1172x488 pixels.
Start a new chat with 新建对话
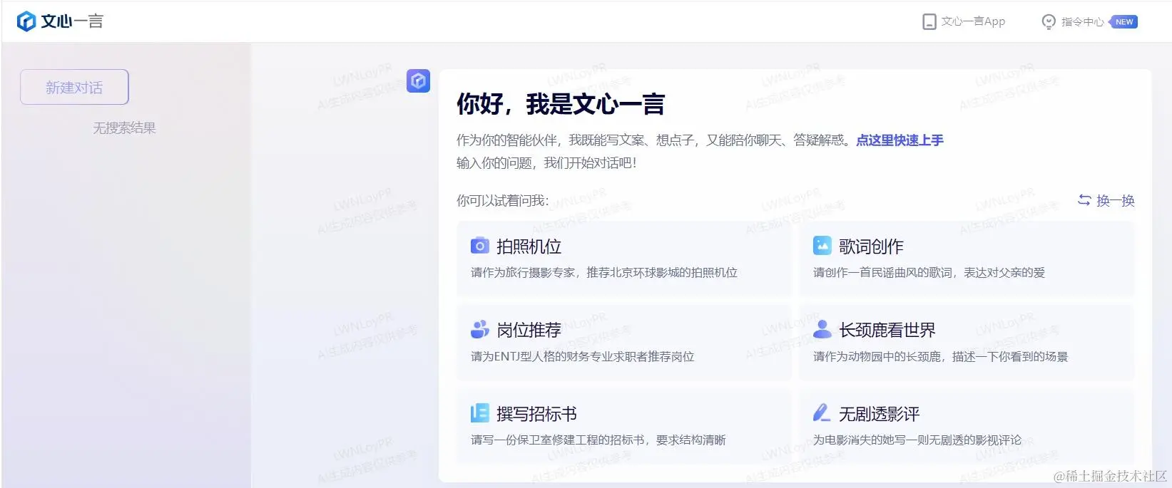click(74, 87)
